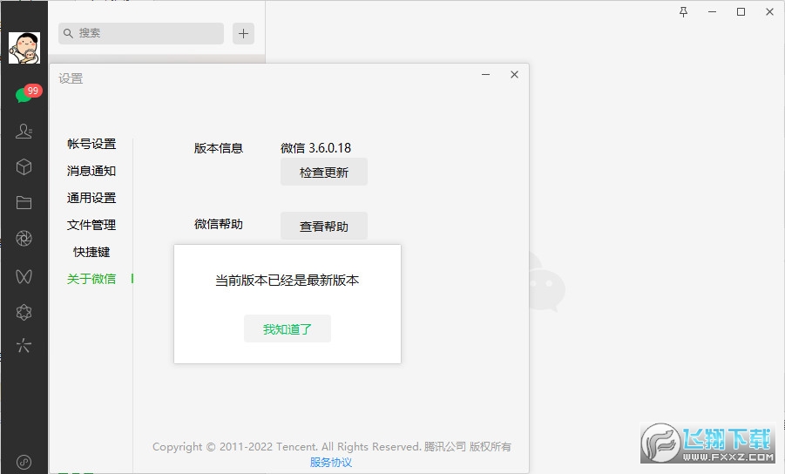Open the Files folder icon in sidebar
The height and width of the screenshot is (474, 785).
(24, 202)
